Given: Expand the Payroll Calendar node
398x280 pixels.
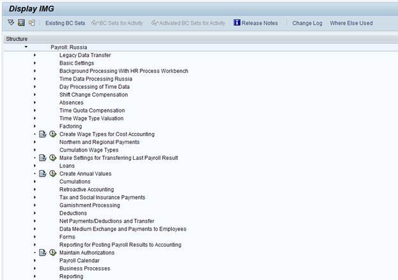Looking at the screenshot, I should [x=34, y=260].
